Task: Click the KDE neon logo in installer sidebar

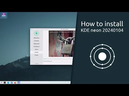Action: click(x=36, y=33)
